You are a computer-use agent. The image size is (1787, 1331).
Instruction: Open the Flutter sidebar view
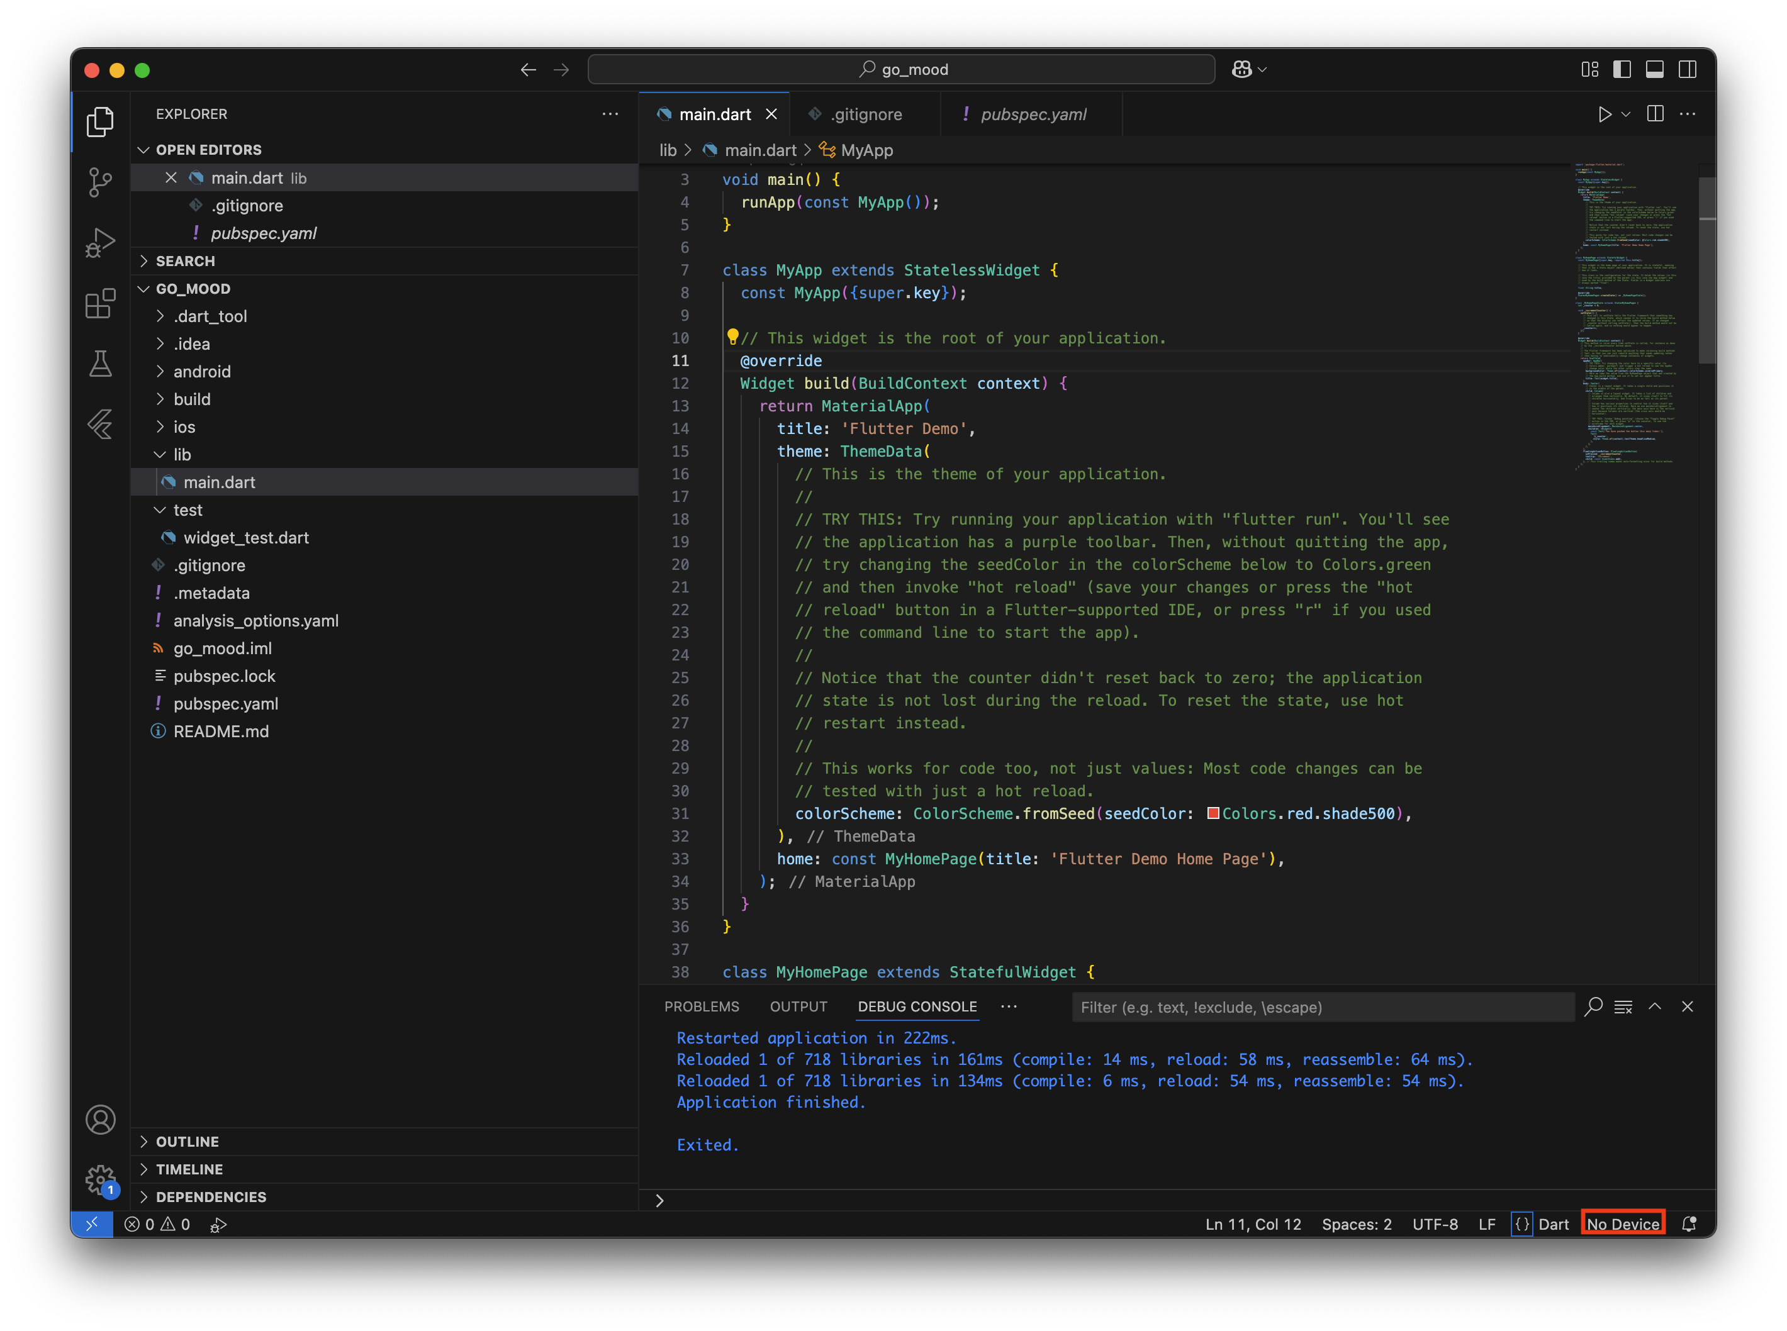point(100,425)
